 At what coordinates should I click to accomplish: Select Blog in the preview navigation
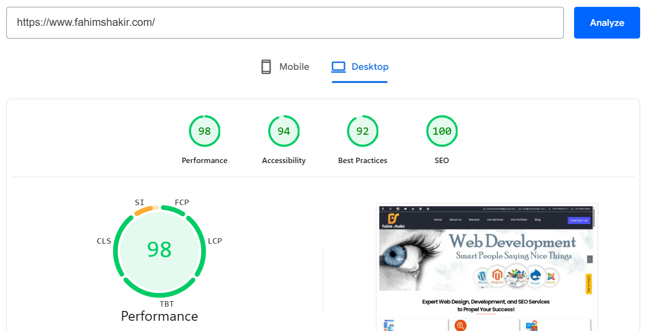537,220
